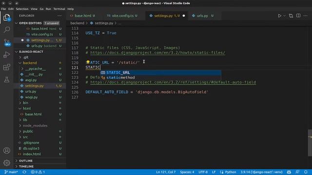Open the Help menu
The height and width of the screenshot is (175, 312).
coord(70,9)
